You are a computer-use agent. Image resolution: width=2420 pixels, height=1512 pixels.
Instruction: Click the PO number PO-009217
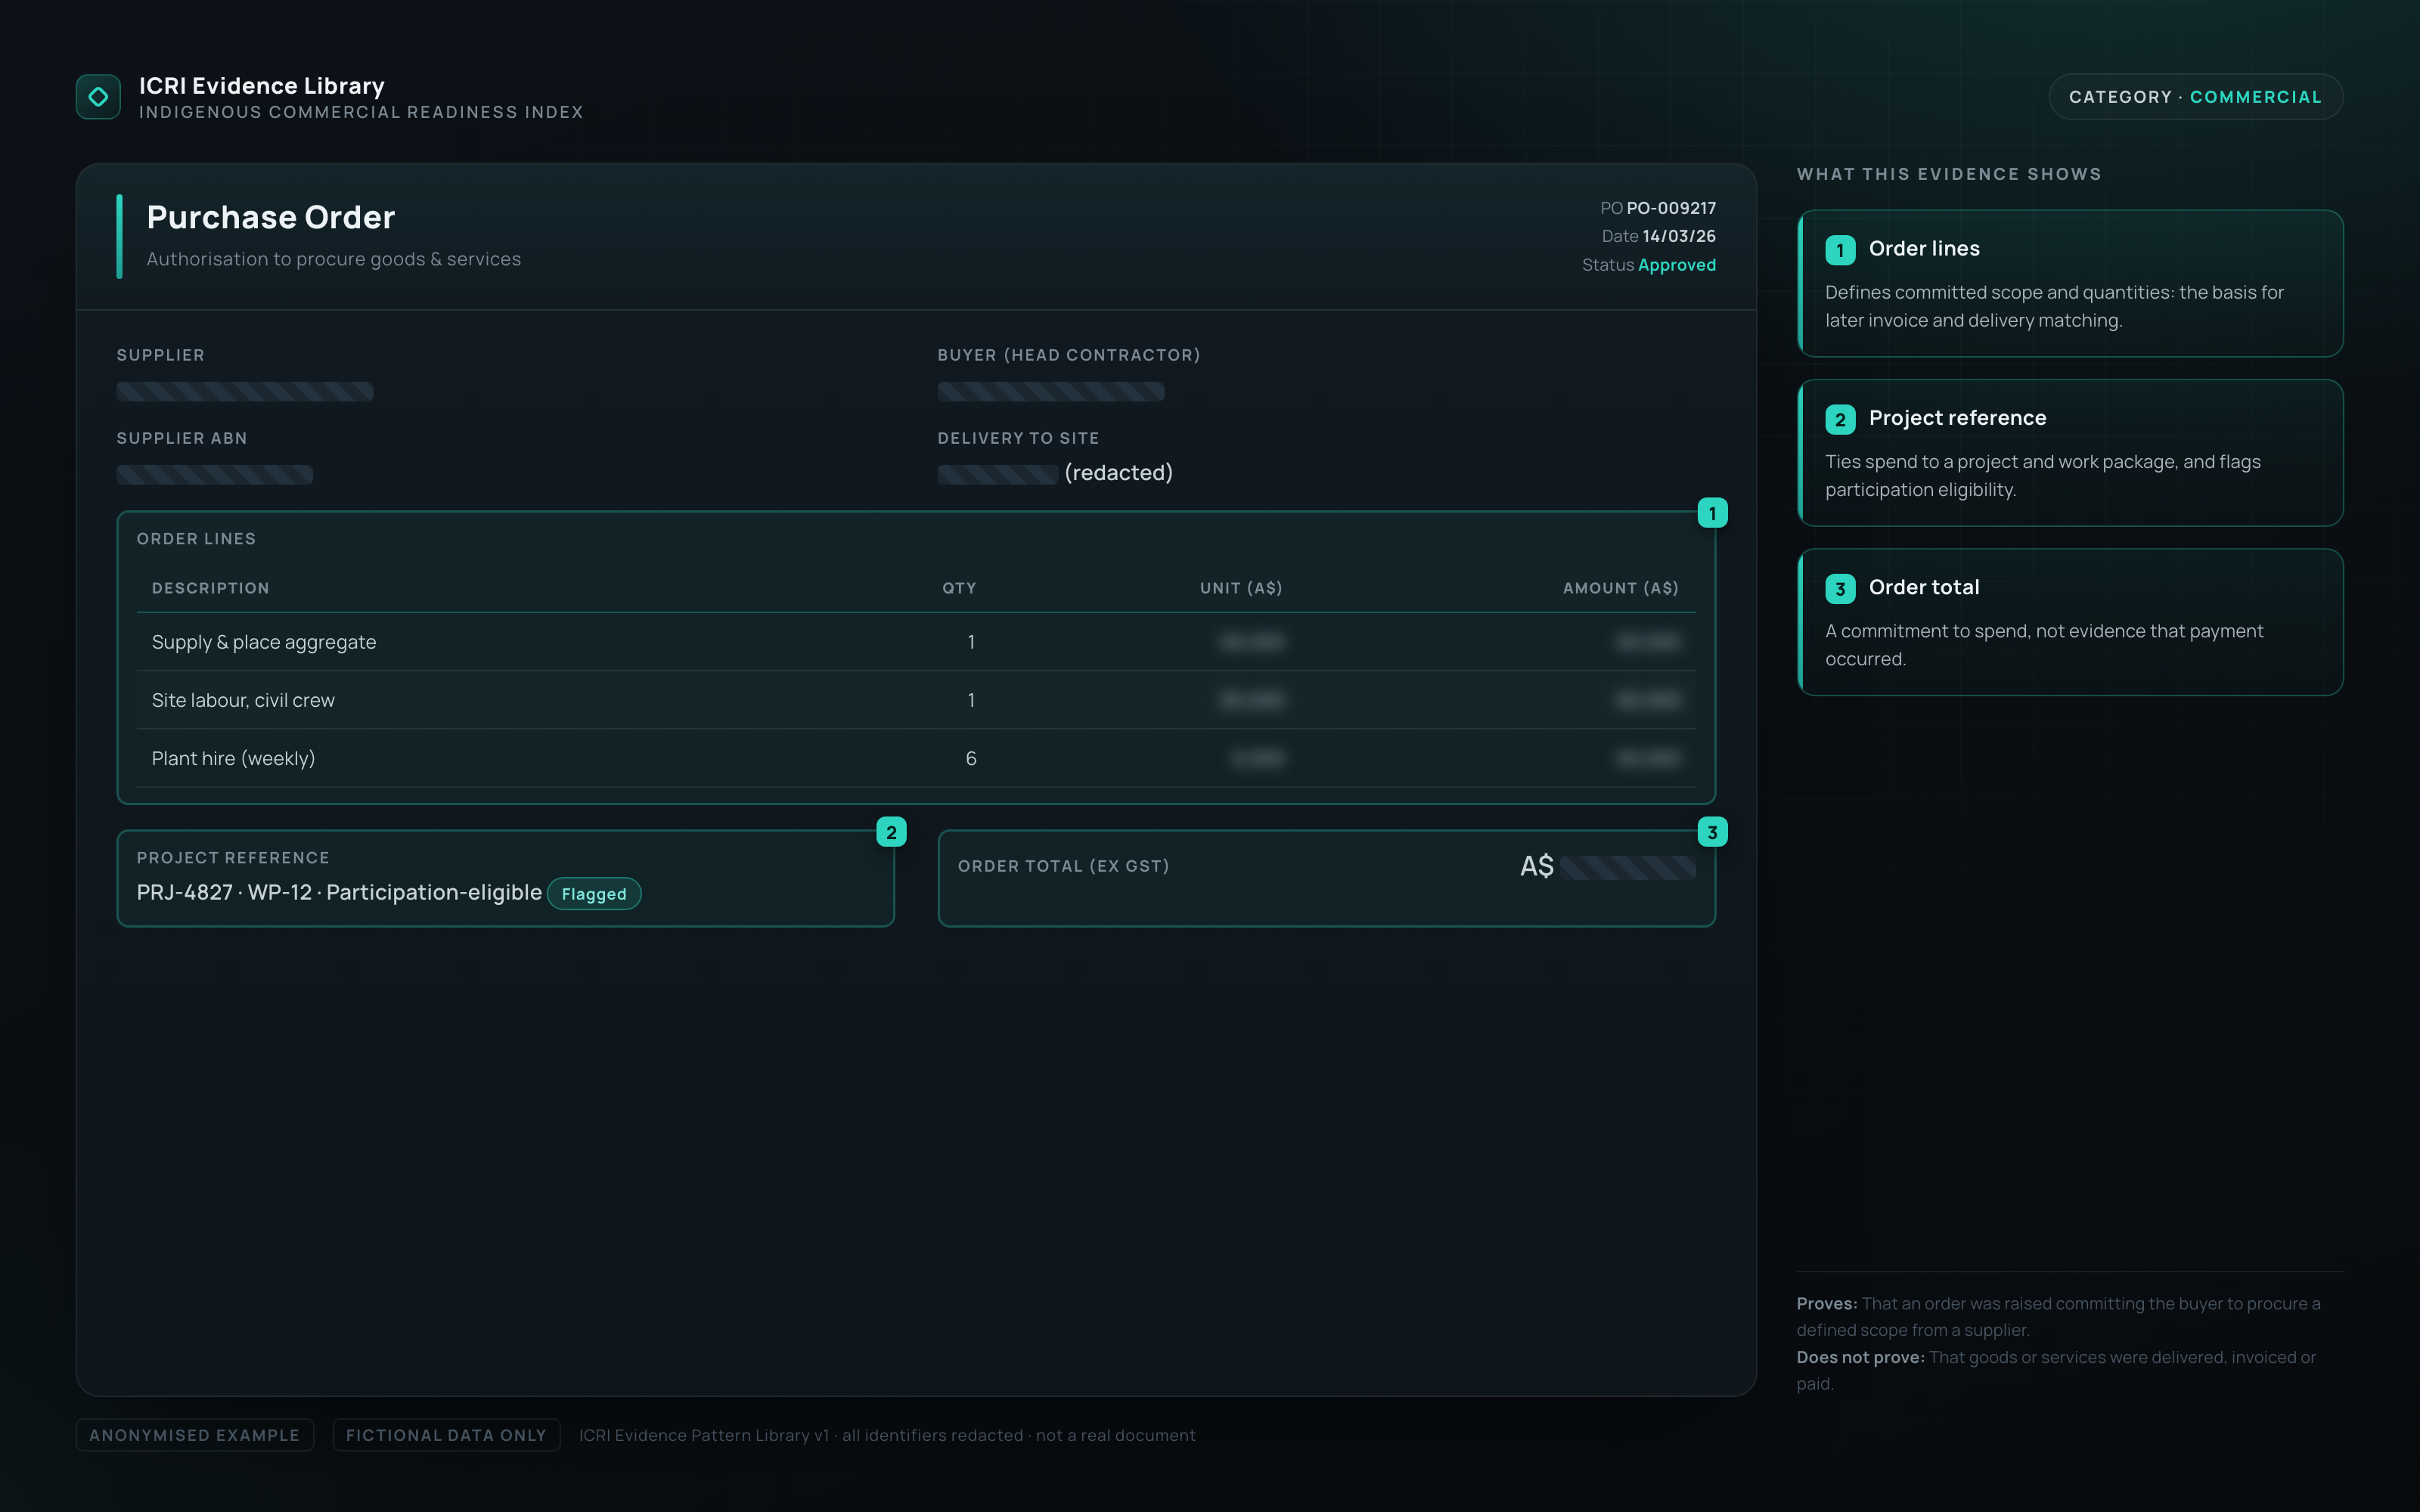point(1671,208)
